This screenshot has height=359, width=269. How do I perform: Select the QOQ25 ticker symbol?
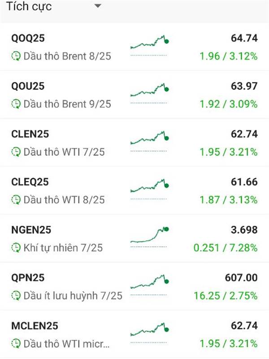click(28, 38)
